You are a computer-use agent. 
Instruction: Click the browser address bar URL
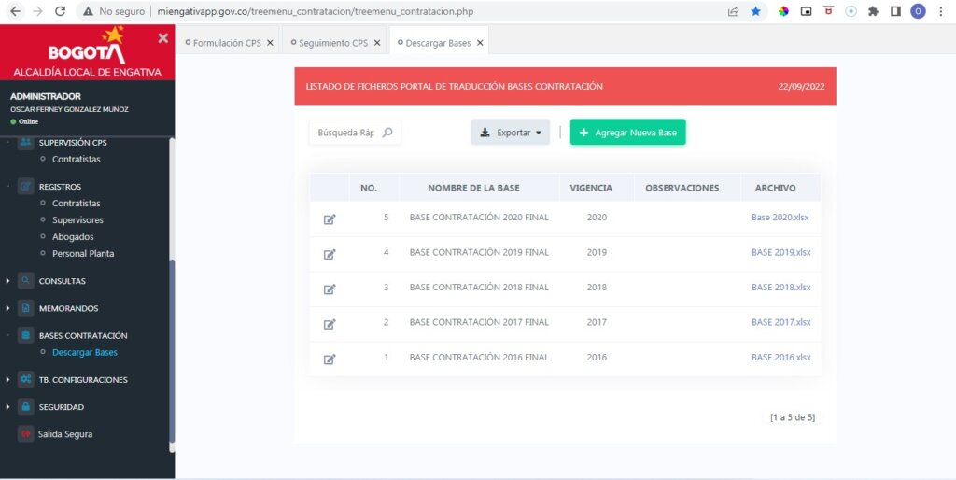(x=315, y=11)
